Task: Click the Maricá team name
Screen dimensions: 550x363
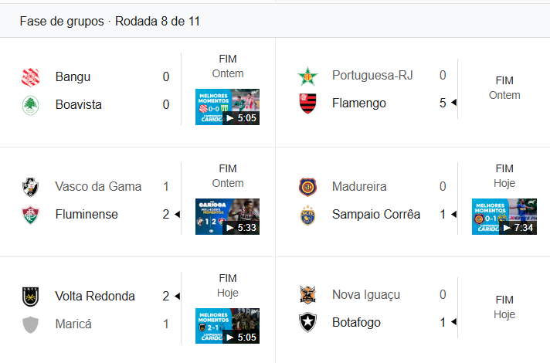Action: [x=73, y=324]
